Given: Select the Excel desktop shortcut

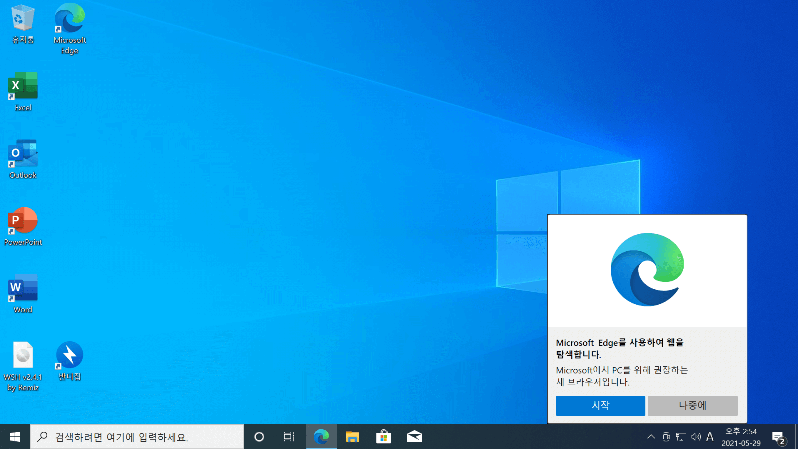Looking at the screenshot, I should pos(23,92).
